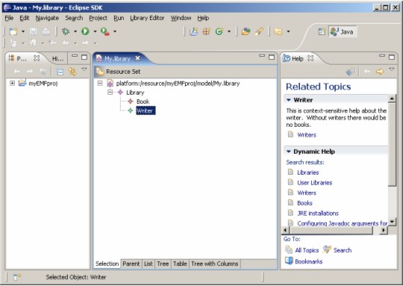Viewport: 403px width, 286px height.
Task: Expand the myEMFproj project node
Action: point(12,83)
